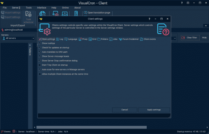The image size is (209, 134).
Task: Open the All servers dropdown
Action: point(33,38)
